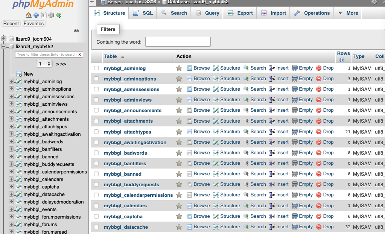Open the mybbgl_buddyrequests table link
Image resolution: width=385 pixels, height=234 pixels.
(131, 185)
